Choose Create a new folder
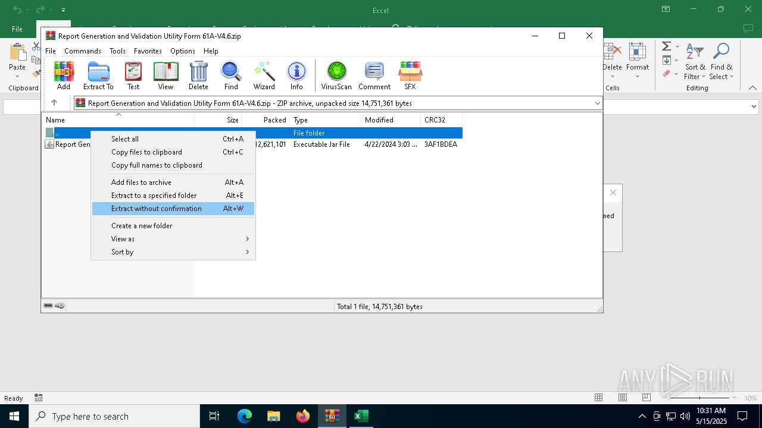762x428 pixels. click(173, 226)
